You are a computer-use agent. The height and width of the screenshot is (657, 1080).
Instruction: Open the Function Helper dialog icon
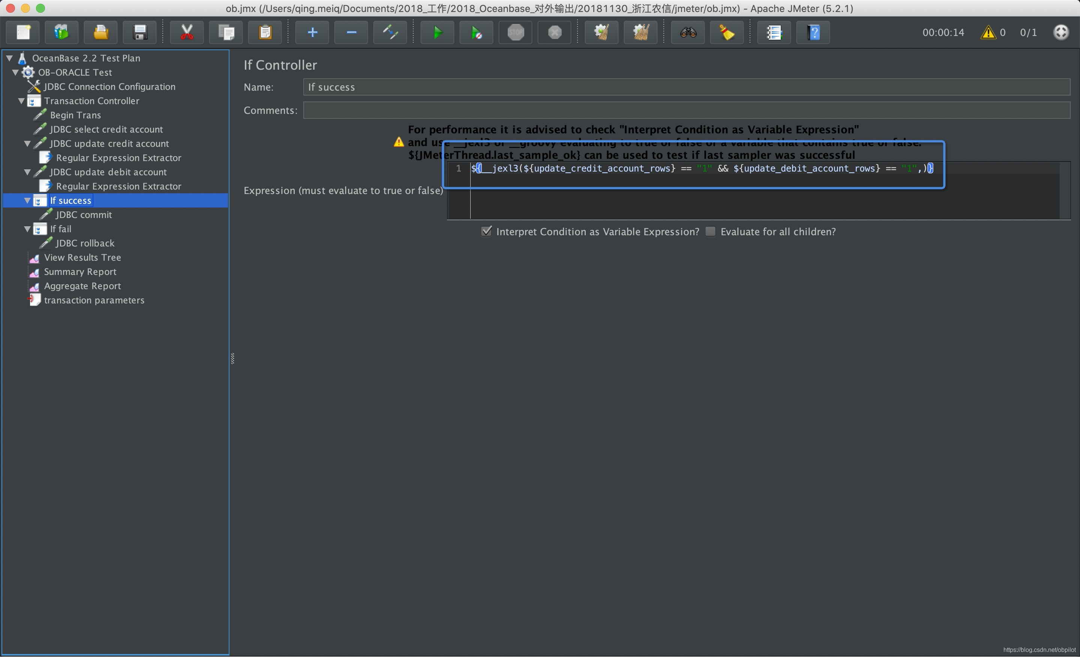[774, 32]
